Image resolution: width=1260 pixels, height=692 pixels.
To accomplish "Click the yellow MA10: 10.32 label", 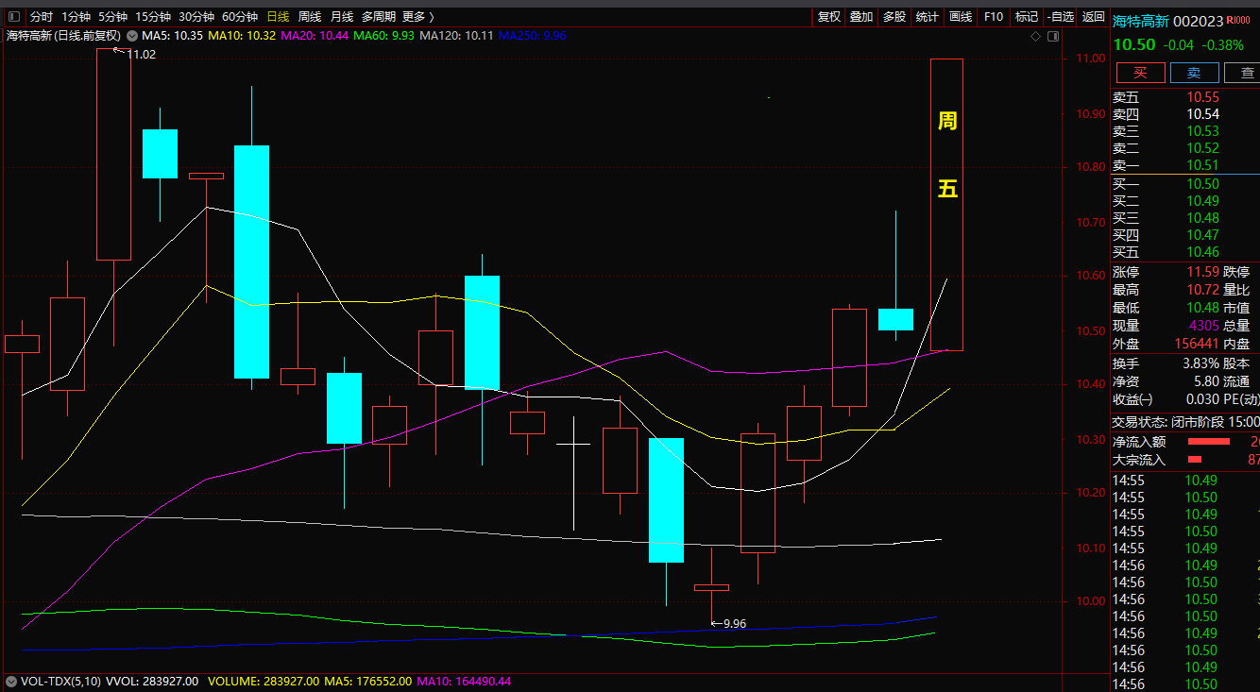I will pyautogui.click(x=242, y=36).
